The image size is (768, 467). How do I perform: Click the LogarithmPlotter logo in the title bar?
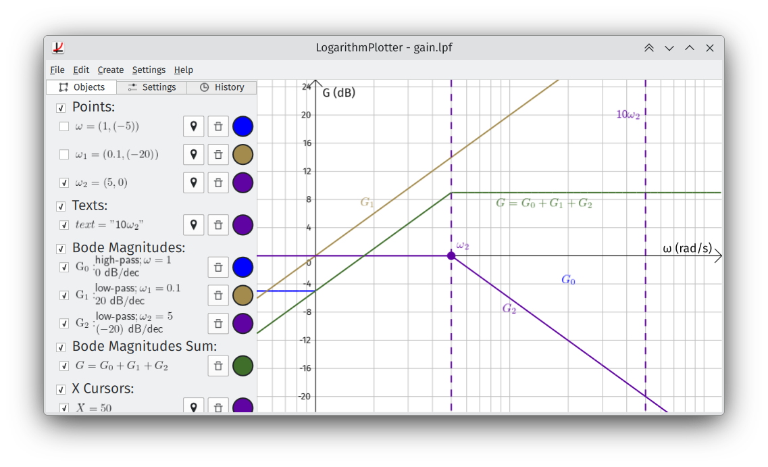click(x=58, y=47)
